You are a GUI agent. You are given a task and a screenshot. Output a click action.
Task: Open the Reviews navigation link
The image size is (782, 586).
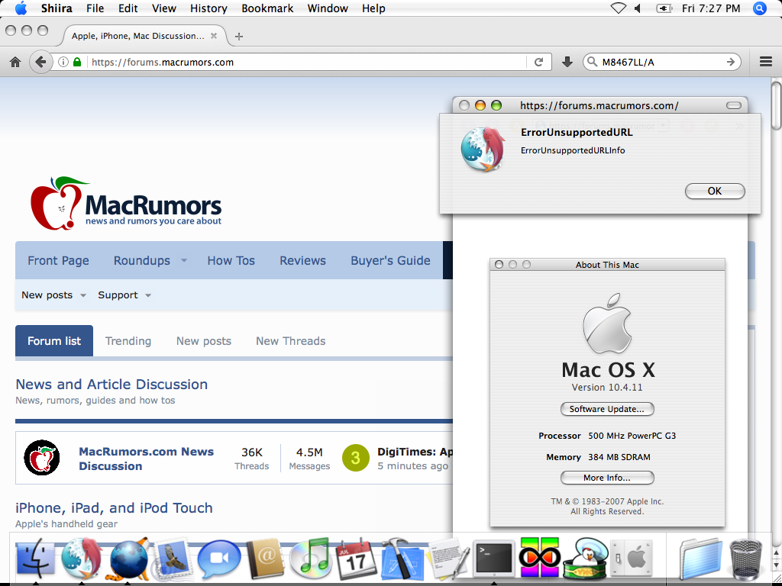(302, 261)
